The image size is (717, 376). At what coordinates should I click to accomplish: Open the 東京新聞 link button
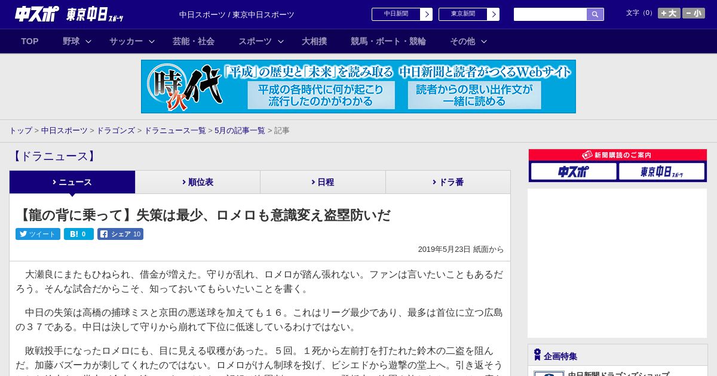pos(463,14)
